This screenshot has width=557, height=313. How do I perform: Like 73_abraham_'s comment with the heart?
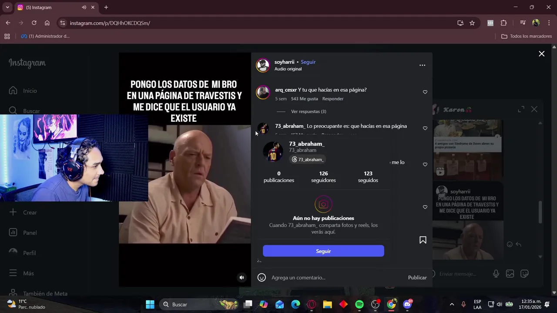425,128
